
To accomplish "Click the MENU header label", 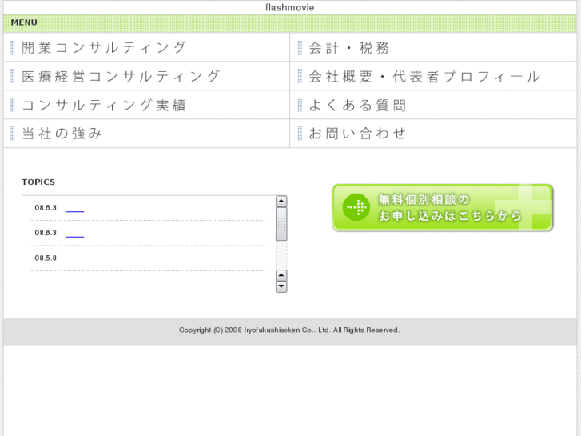I will 24,22.
